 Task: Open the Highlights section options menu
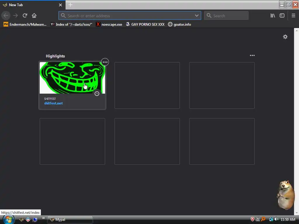[252, 55]
